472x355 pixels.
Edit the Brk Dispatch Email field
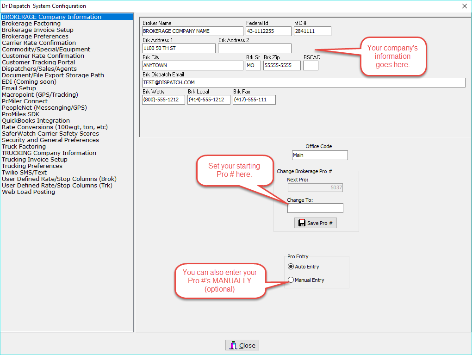click(x=304, y=82)
